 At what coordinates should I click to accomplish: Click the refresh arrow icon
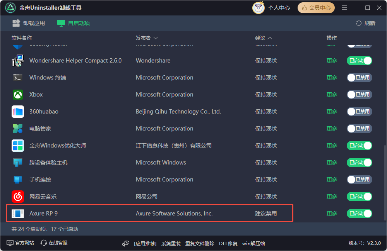(359, 23)
